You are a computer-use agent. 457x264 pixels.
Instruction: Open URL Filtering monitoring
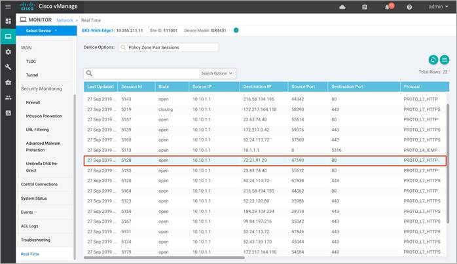(37, 130)
